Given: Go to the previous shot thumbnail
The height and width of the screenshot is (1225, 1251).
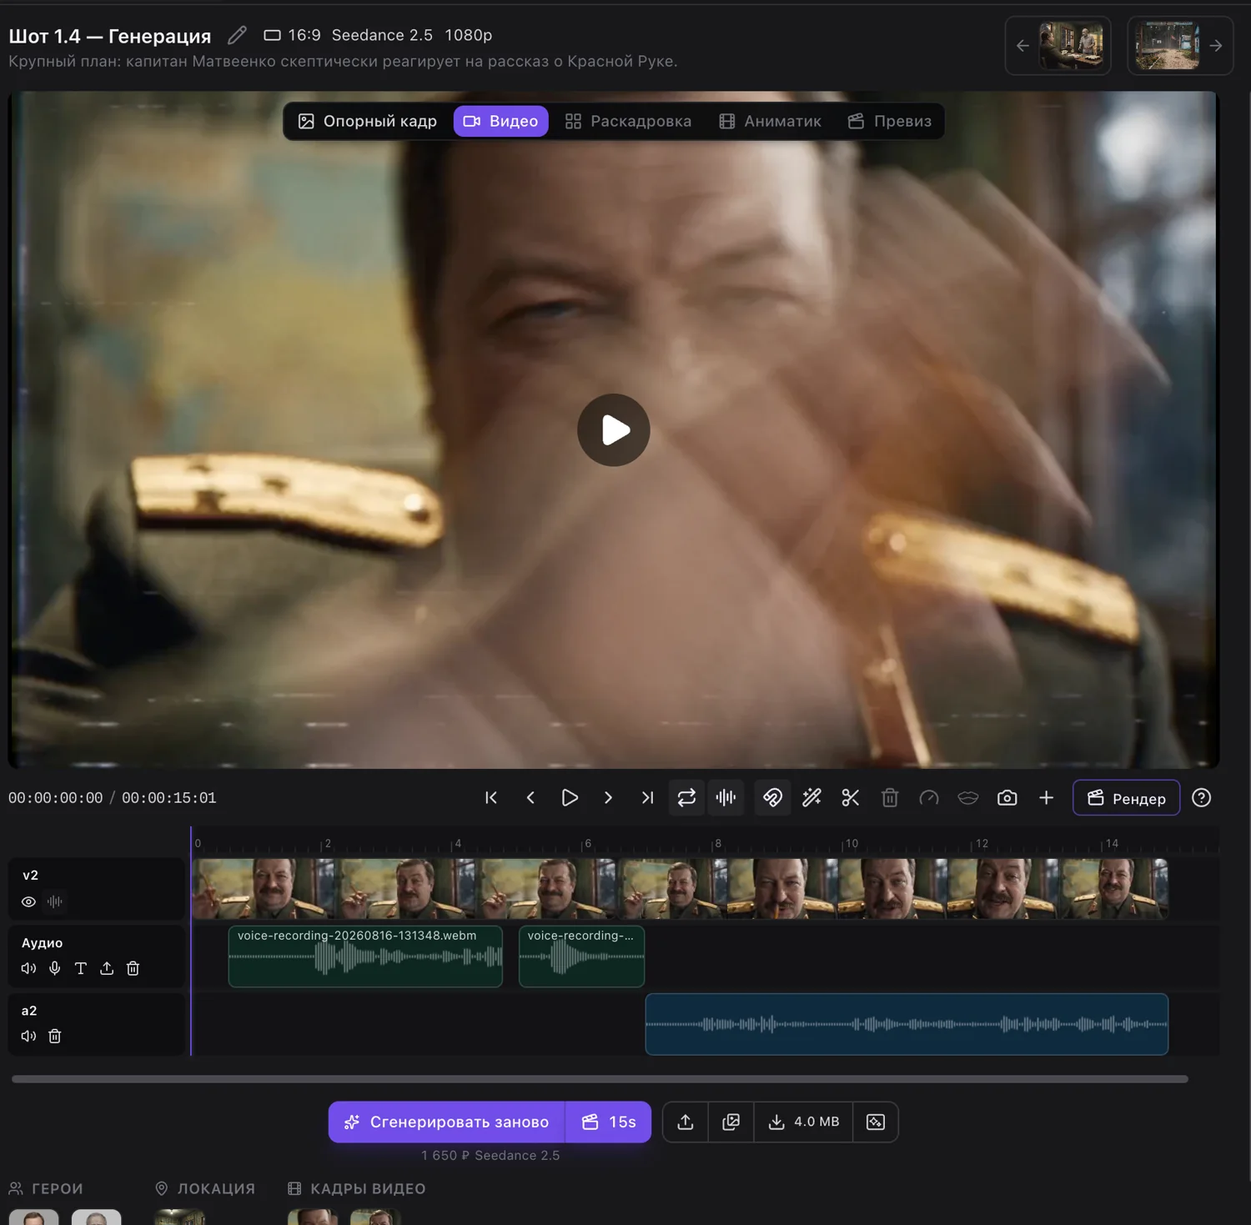Looking at the screenshot, I should 1058,46.
